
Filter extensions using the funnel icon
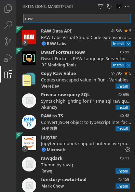100,7
